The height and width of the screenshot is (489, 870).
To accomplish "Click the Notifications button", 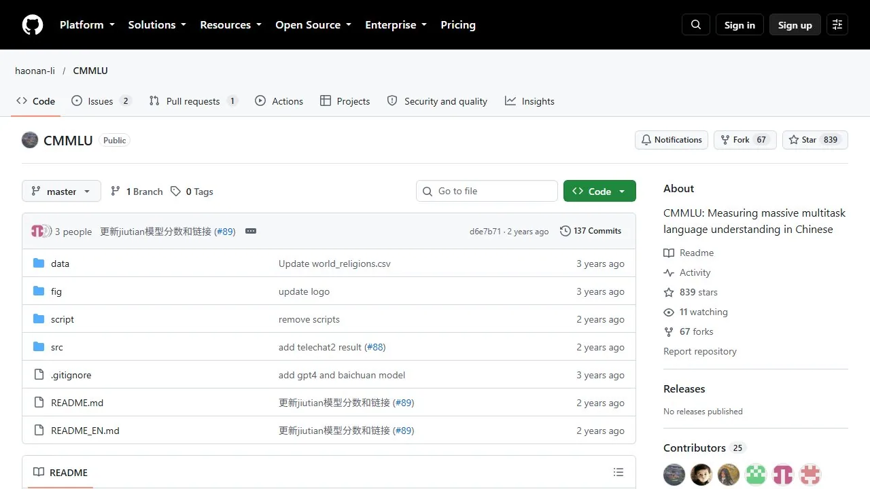I will pos(672,140).
